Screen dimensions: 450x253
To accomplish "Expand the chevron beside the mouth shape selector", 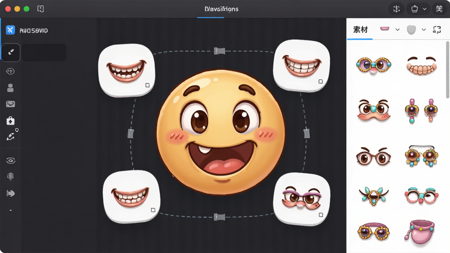I will click(x=397, y=29).
